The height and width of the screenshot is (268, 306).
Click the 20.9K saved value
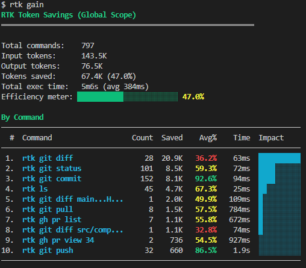coord(172,158)
